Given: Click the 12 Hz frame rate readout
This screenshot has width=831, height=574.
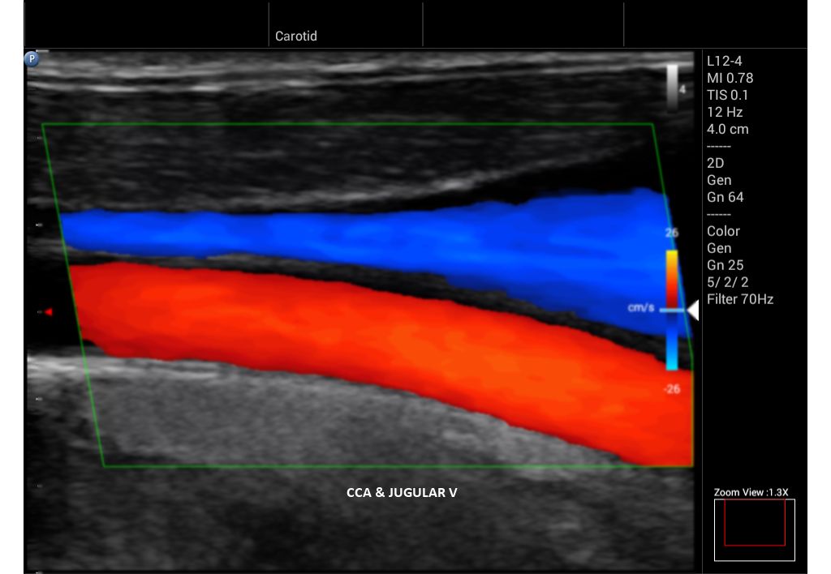Looking at the screenshot, I should pyautogui.click(x=724, y=112).
